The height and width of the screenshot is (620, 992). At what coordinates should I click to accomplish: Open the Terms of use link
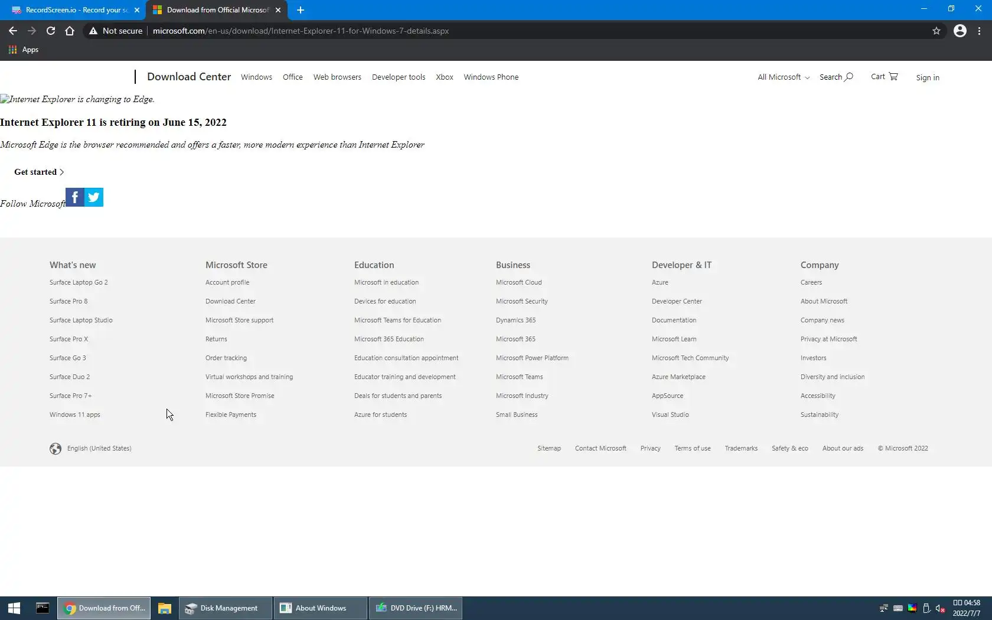tap(693, 448)
